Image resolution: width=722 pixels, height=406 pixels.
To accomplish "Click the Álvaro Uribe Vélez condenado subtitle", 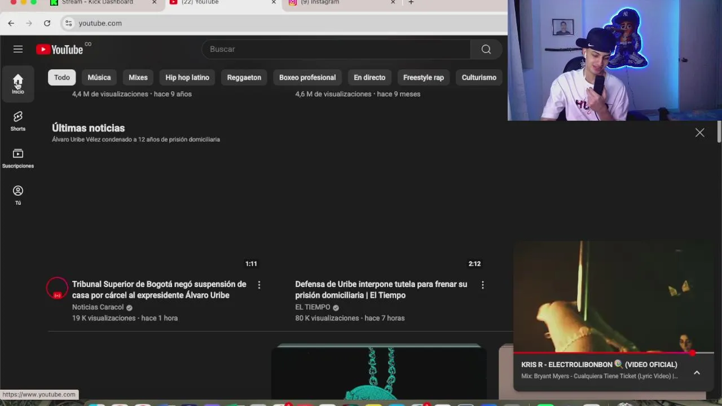I will point(136,139).
